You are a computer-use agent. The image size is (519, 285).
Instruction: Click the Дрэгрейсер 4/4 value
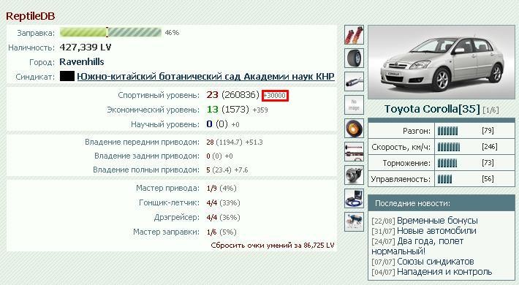point(211,218)
